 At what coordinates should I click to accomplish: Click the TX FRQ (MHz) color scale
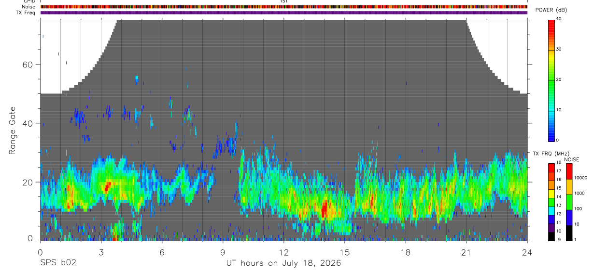coord(551,202)
